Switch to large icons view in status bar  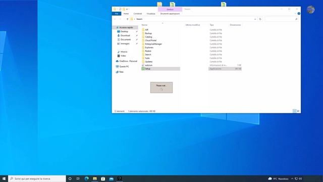(298, 111)
